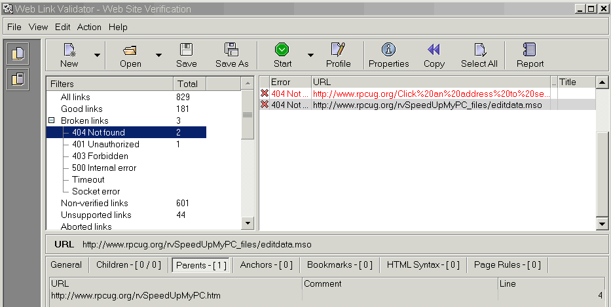Click the Total column header
The height and width of the screenshot is (307, 611).
click(x=189, y=84)
